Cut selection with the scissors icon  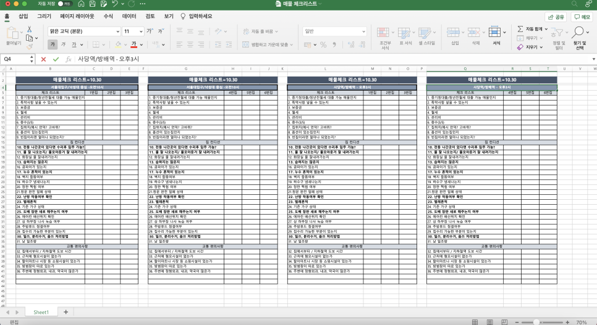(x=29, y=29)
